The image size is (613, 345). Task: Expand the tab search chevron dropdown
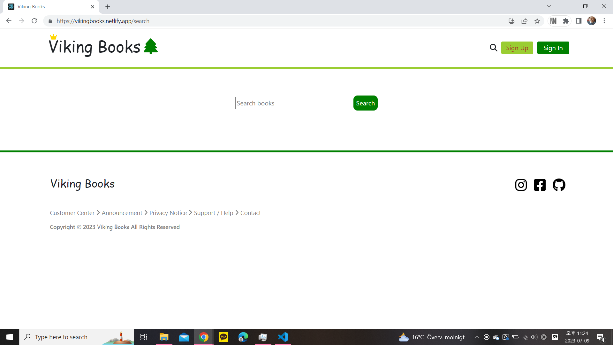click(549, 6)
